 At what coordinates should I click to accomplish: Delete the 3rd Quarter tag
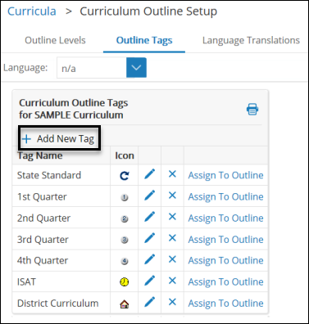point(172,238)
